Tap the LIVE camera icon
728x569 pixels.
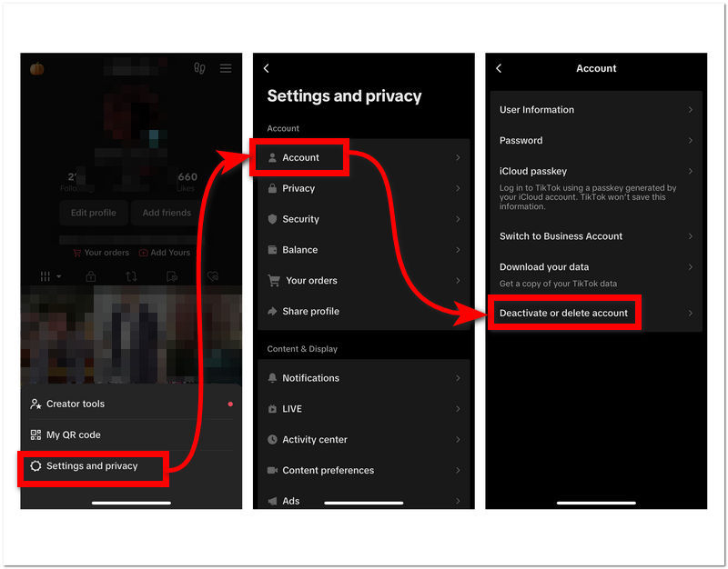coord(272,409)
